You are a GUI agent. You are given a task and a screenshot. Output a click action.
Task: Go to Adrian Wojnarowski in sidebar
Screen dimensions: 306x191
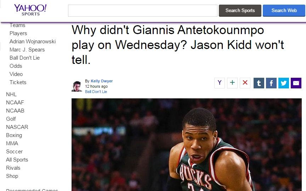[x=33, y=42]
